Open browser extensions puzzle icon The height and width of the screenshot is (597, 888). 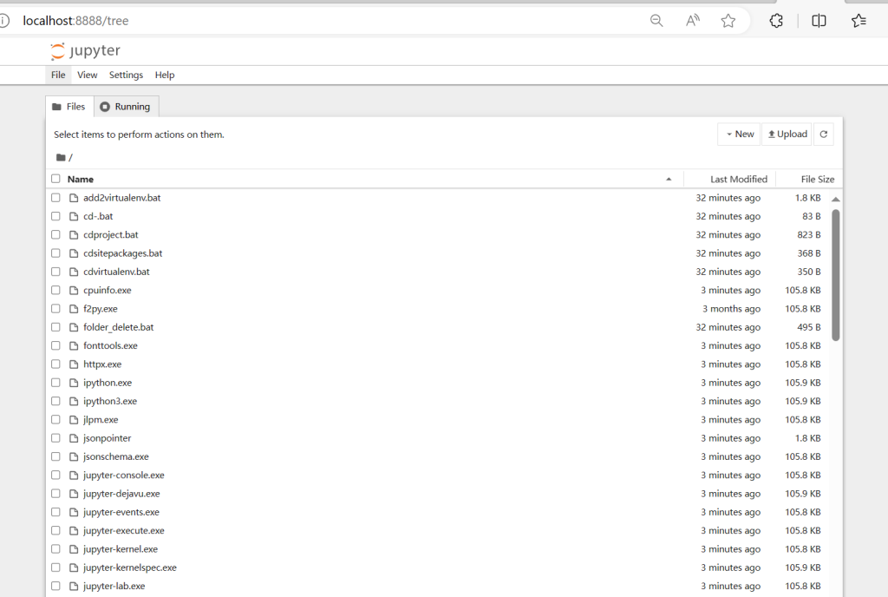pyautogui.click(x=776, y=21)
